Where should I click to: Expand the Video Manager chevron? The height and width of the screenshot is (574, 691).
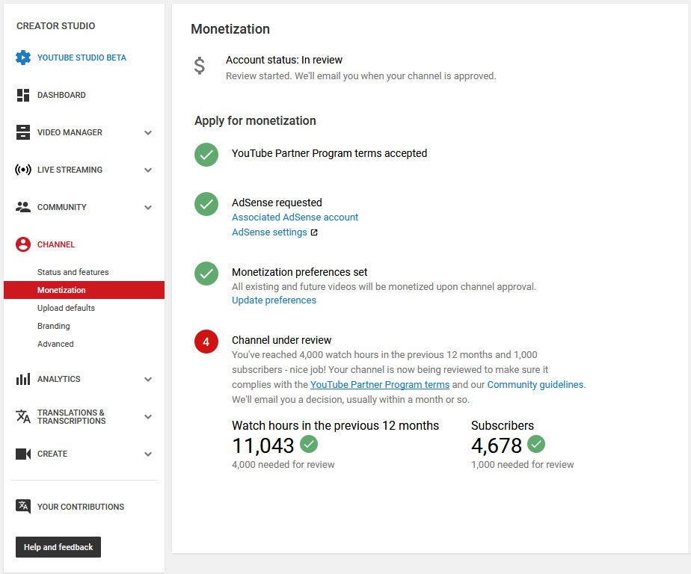[148, 132]
